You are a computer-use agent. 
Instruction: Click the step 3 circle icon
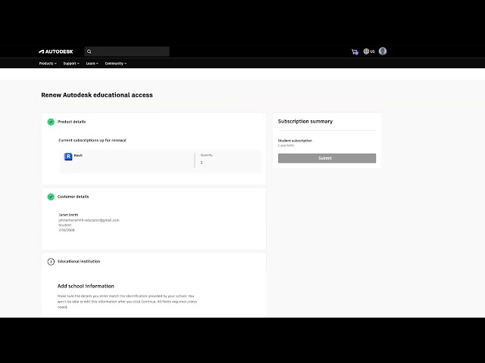point(51,262)
